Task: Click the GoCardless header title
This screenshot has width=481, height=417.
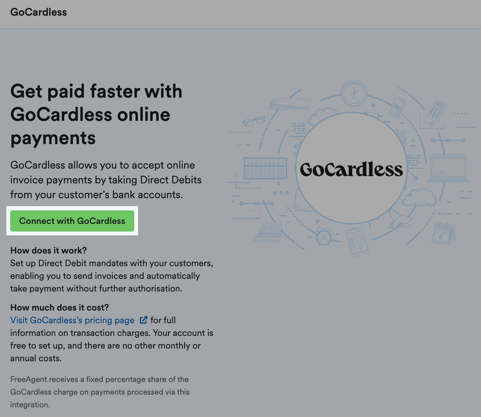Action: coord(39,12)
